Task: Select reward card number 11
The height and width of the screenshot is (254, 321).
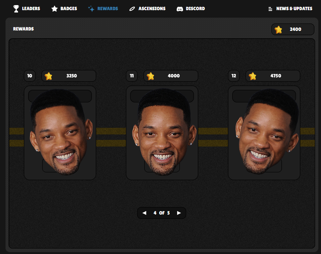Action: tap(162, 133)
